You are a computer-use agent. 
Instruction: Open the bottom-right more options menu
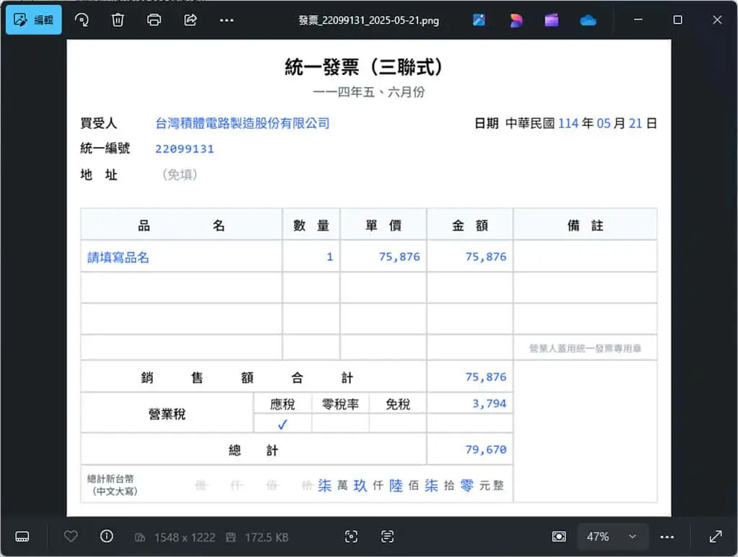(667, 537)
